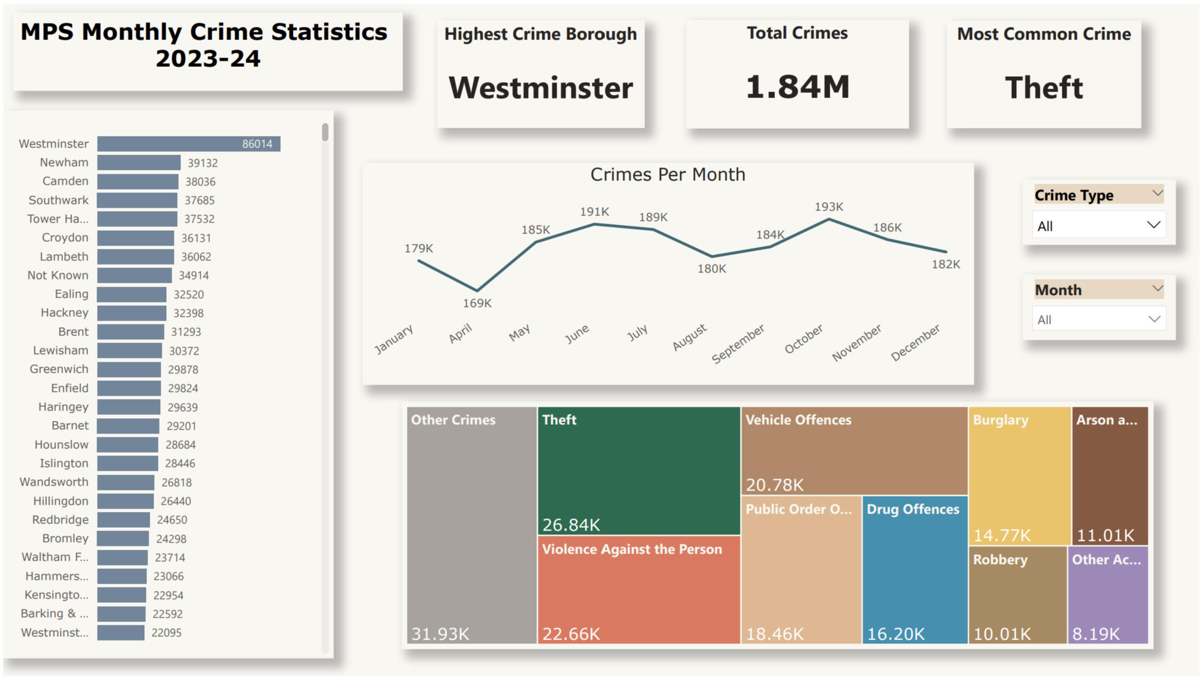This screenshot has width=1200, height=679.
Task: Click the October 193K point on line chart
Action: [x=829, y=219]
